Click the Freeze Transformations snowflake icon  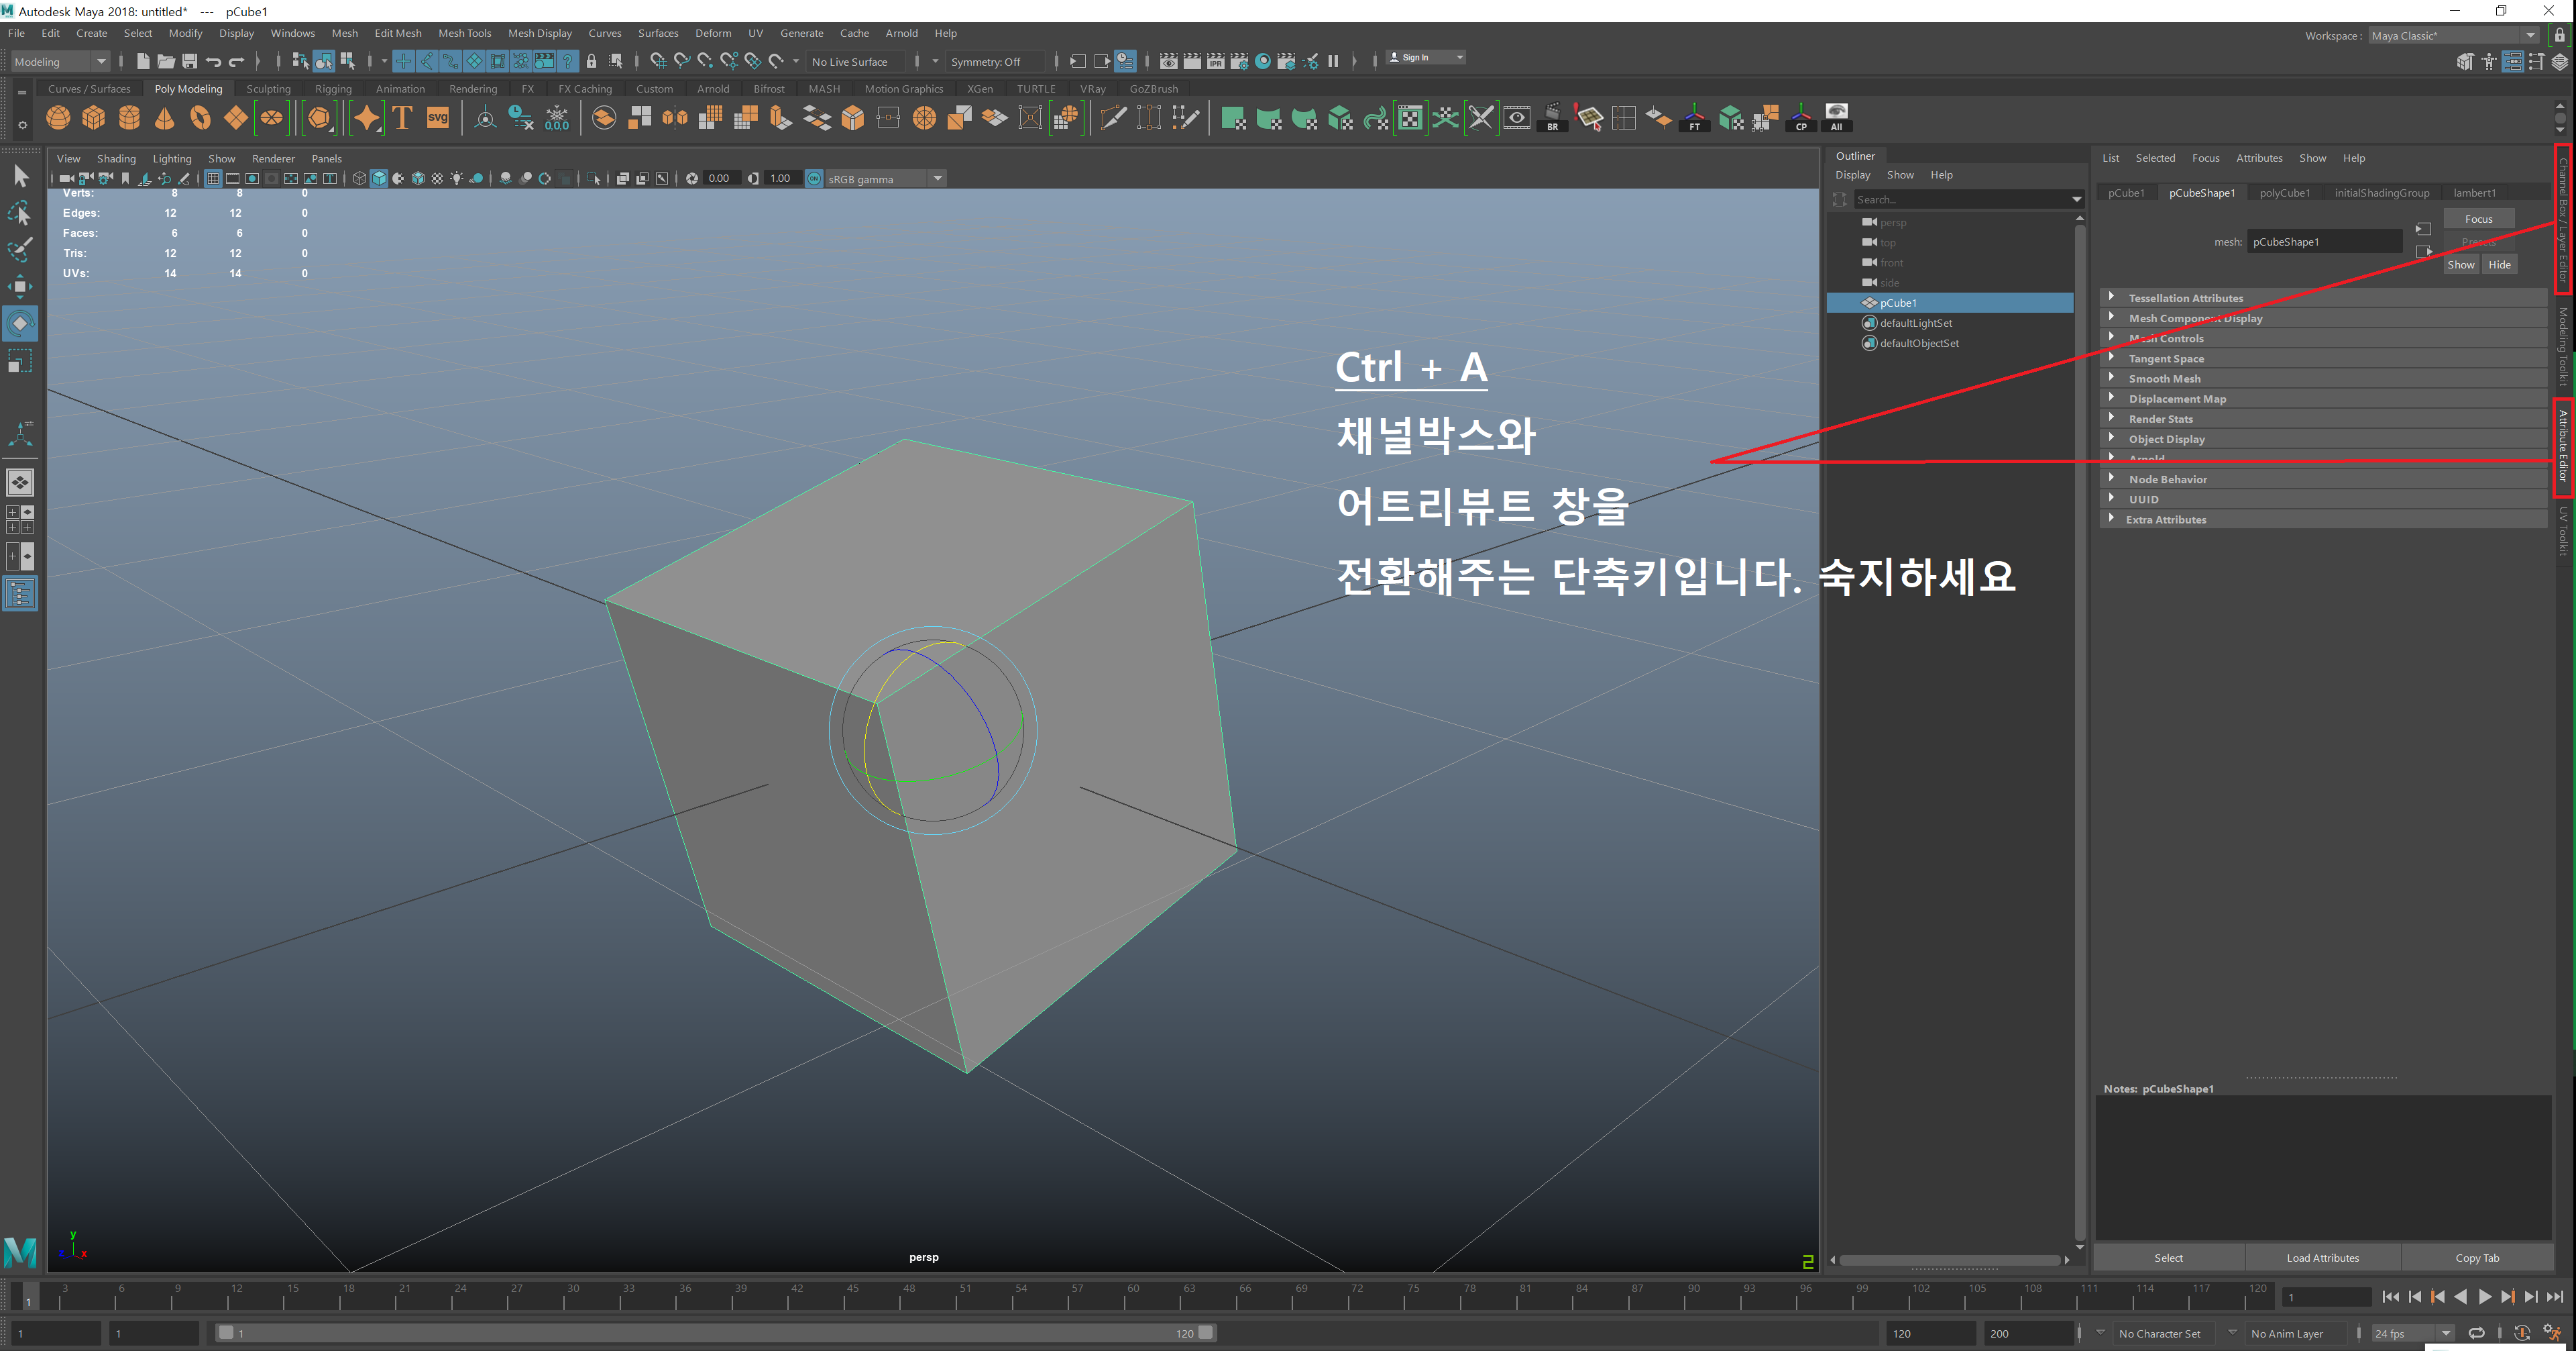557,118
